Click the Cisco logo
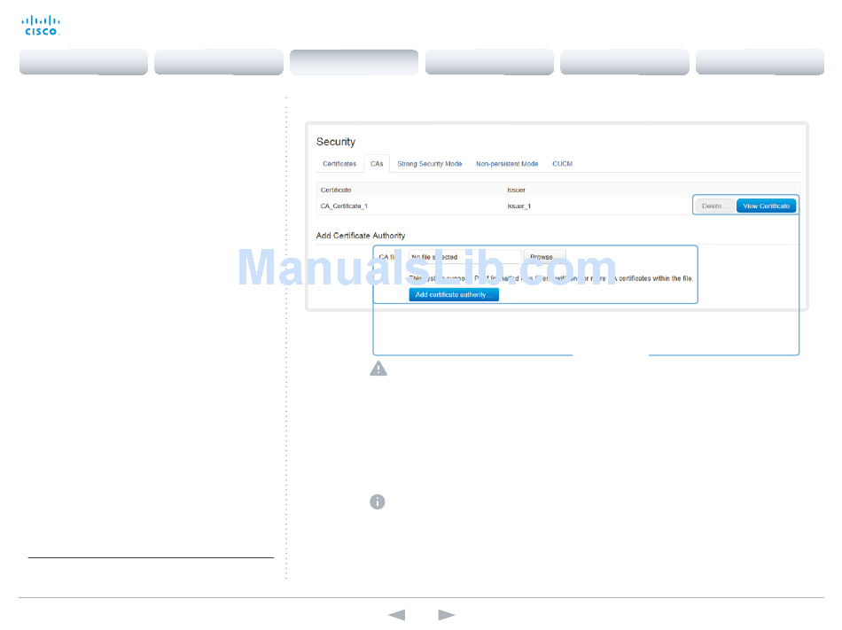 (x=41, y=25)
